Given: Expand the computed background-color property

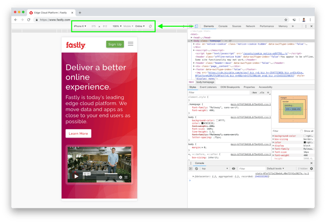Looking at the screenshot, I should 273,136.
